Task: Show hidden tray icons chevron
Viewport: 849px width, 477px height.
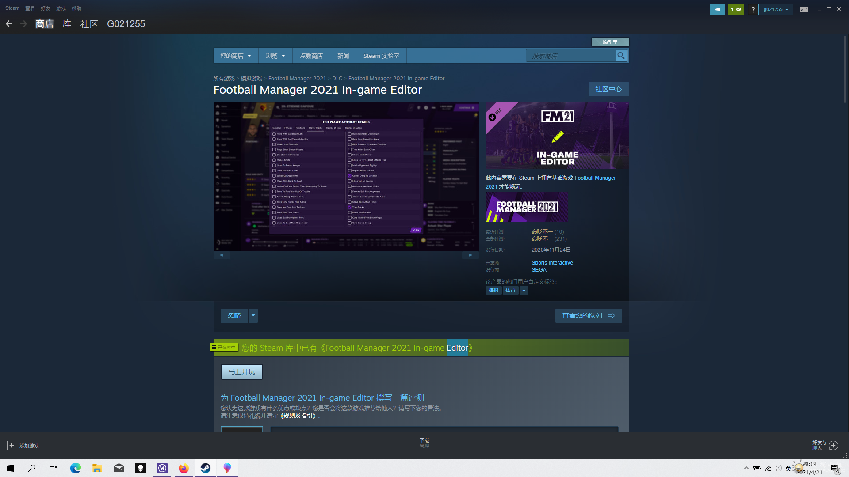Action: [746, 468]
